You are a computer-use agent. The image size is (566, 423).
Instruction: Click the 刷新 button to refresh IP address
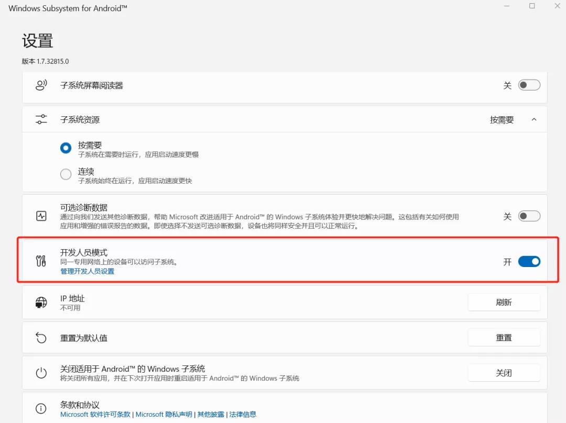click(x=504, y=302)
